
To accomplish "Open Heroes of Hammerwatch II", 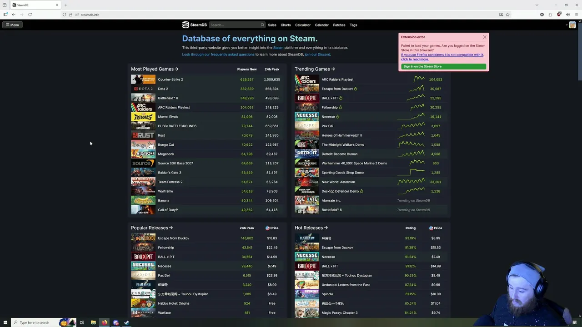I will [x=342, y=135].
